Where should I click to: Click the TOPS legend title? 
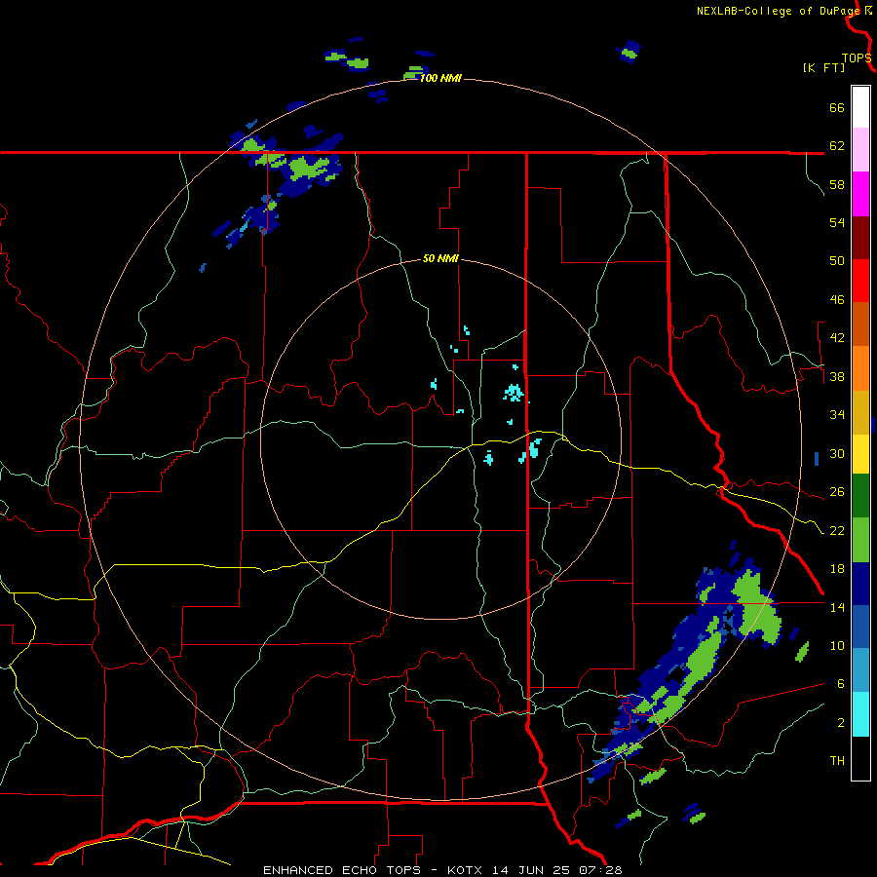[x=857, y=58]
